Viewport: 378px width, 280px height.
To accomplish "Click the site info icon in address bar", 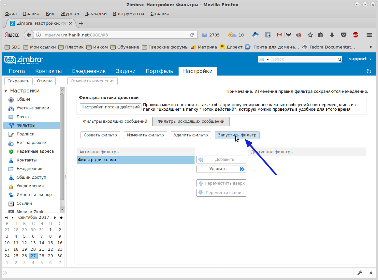I will point(38,35).
